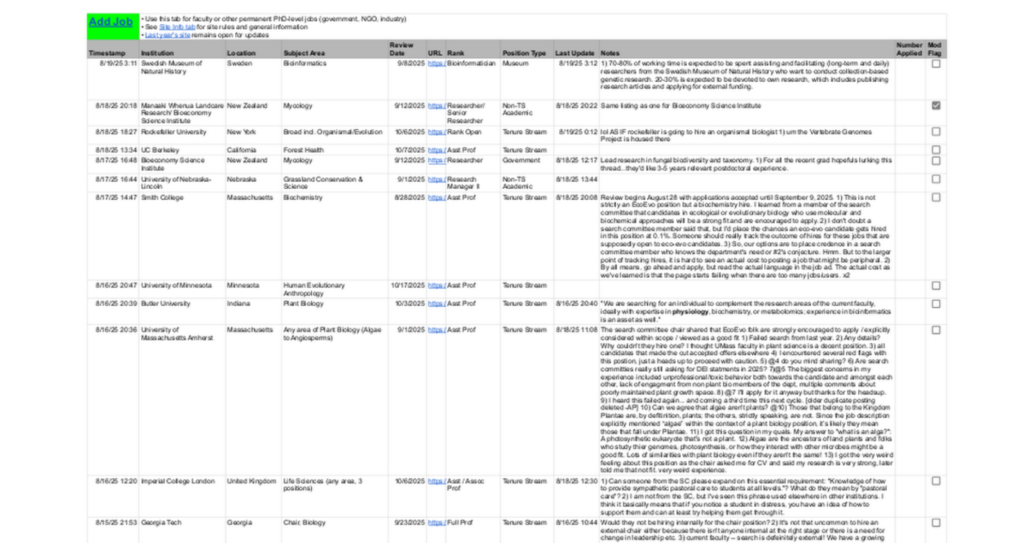Open the Smith College Biochemistry URL link
The width and height of the screenshot is (1034, 543).
436,198
